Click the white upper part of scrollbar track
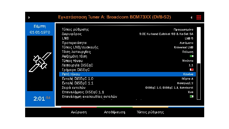This screenshot has width=229, height=129. [199, 45]
